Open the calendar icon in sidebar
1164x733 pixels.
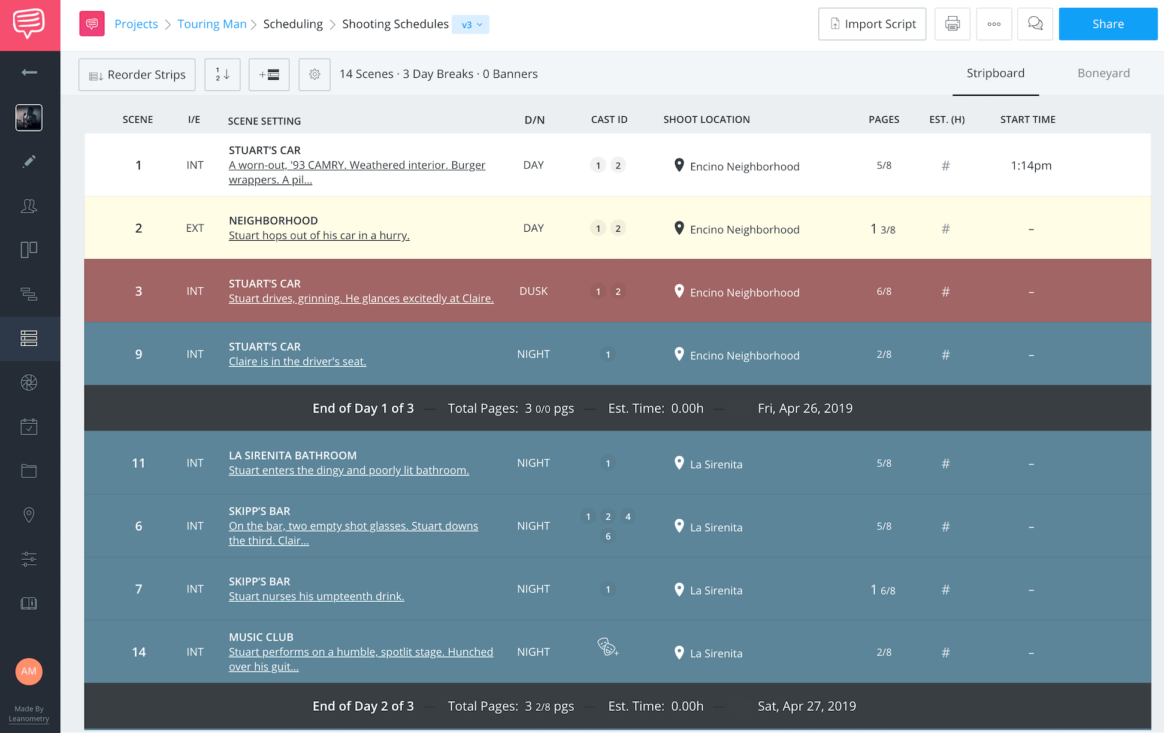point(29,427)
